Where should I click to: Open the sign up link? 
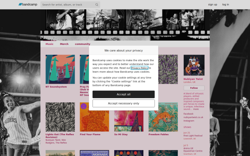(x=212, y=5)
